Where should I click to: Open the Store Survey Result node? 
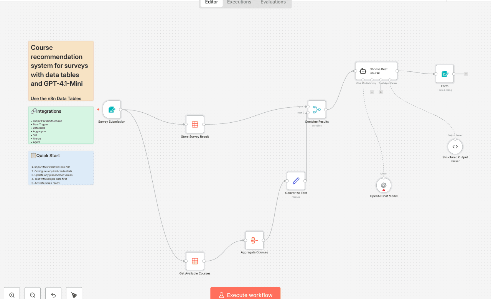point(195,124)
